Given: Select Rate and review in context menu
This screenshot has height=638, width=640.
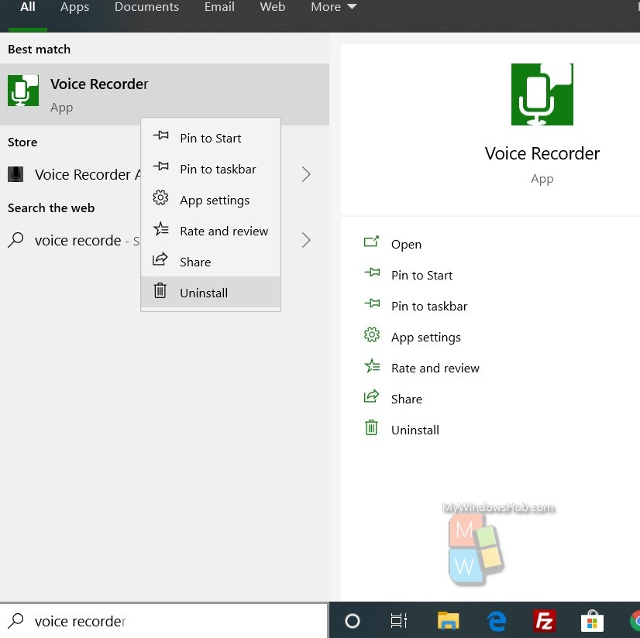Looking at the screenshot, I should 211,232.
